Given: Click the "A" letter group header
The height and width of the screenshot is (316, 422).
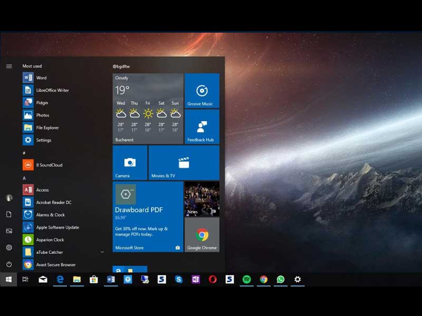Looking at the screenshot, I should point(24,178).
